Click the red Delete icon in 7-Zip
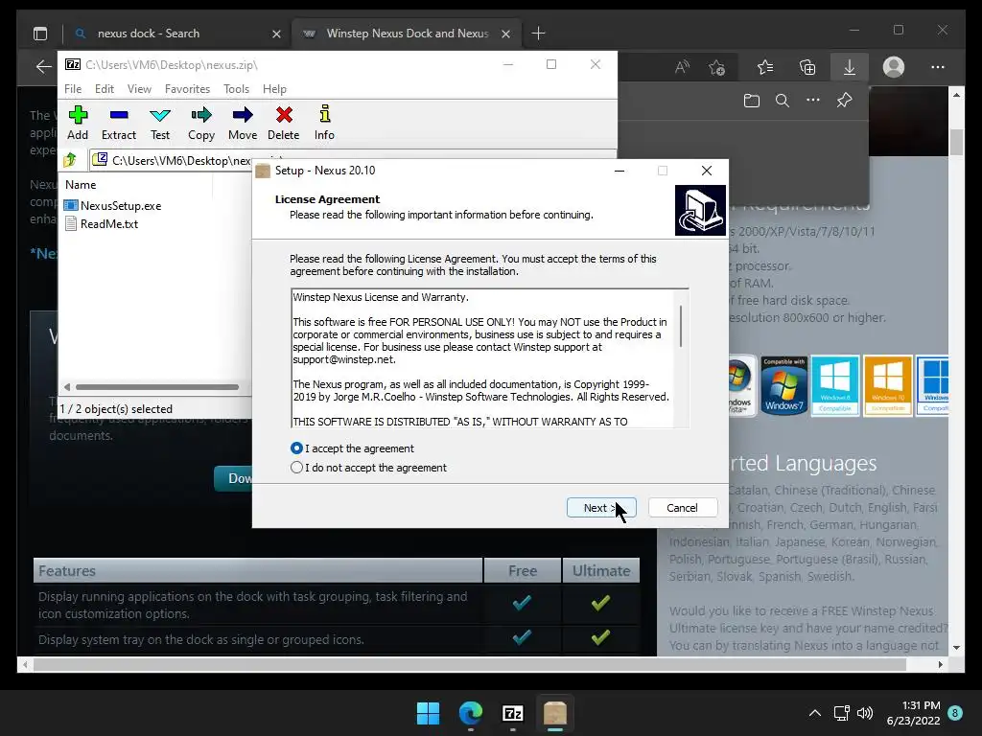This screenshot has width=982, height=736. coord(284,123)
